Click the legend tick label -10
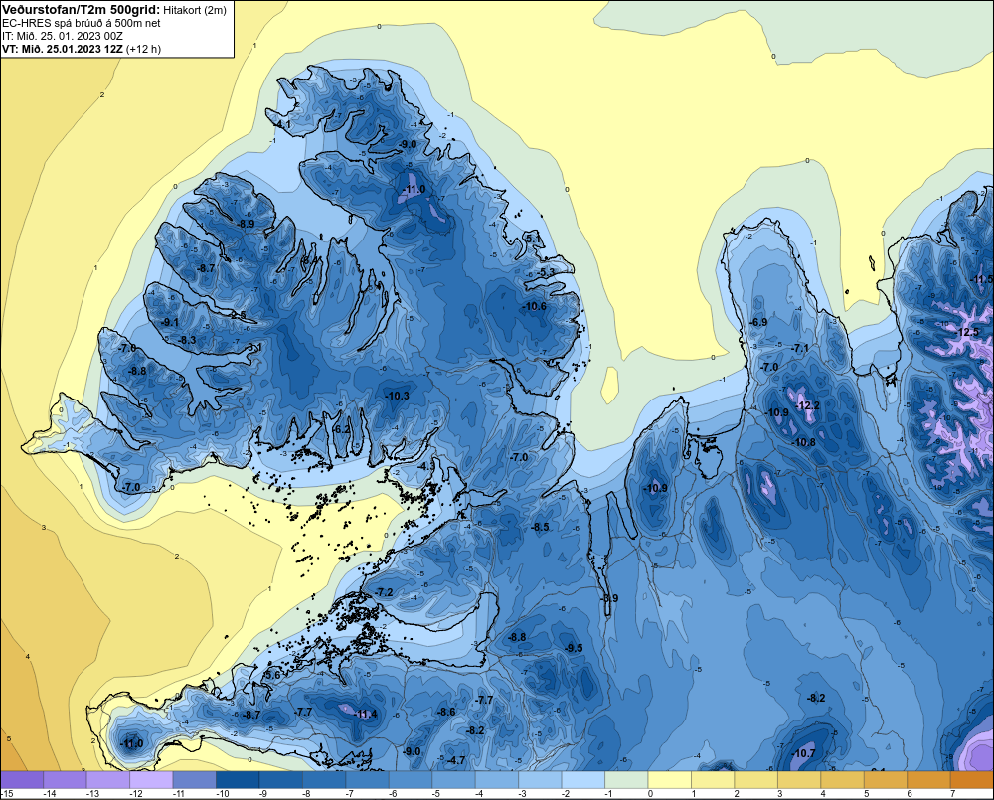Screen dimensions: 994x800 point(223,794)
